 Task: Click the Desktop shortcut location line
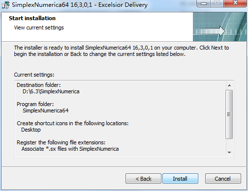coord(31,130)
